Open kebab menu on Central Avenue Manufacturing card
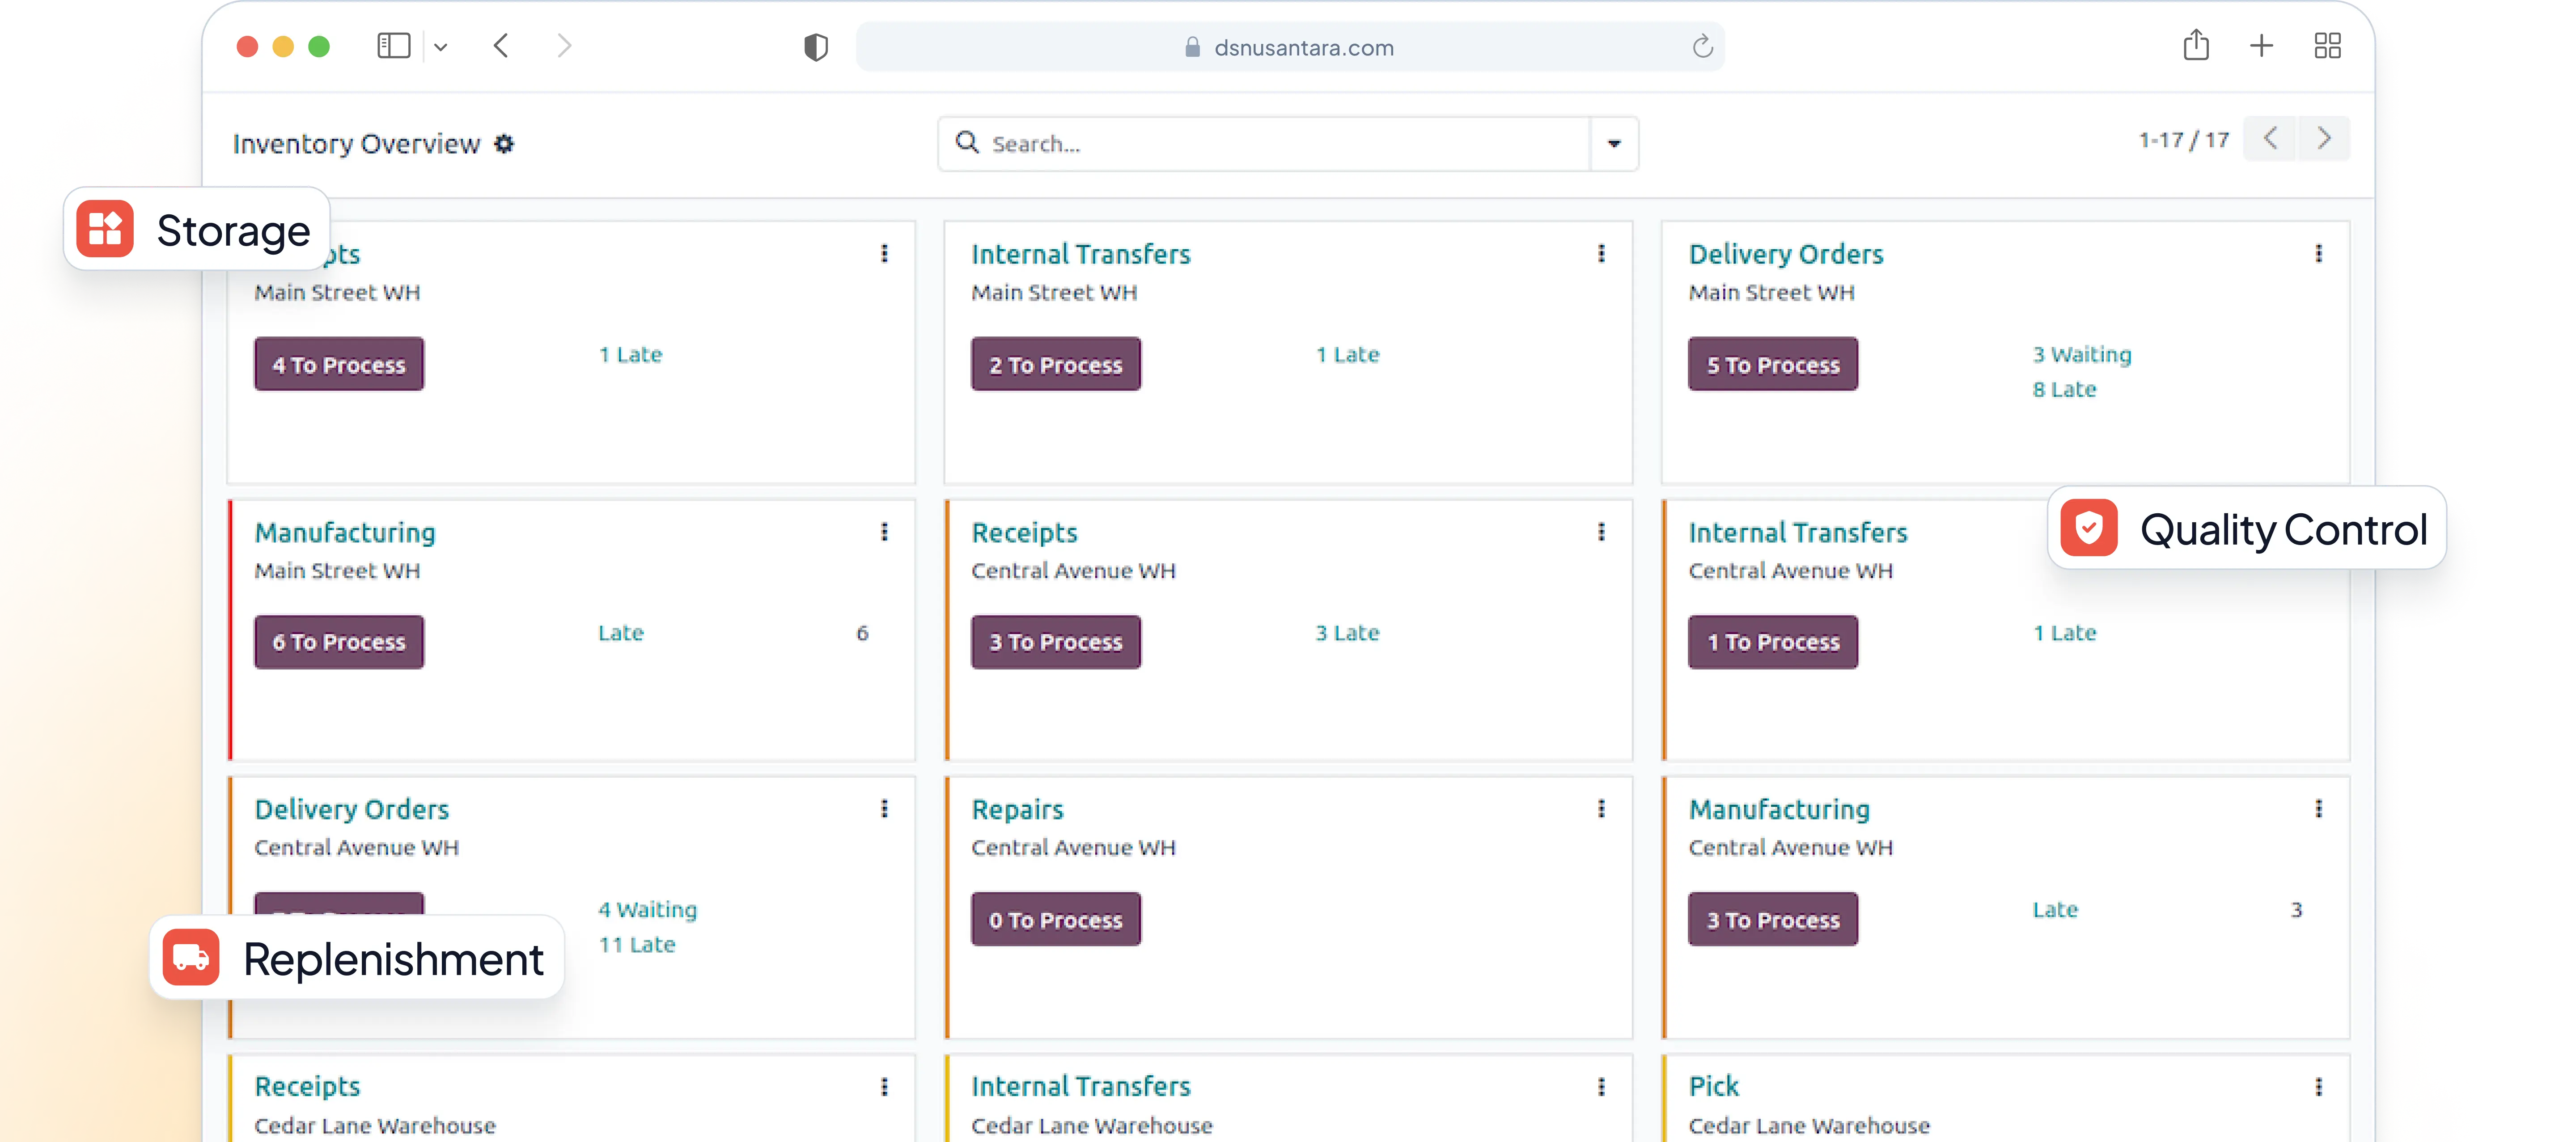This screenshot has height=1142, width=2576. [2318, 809]
